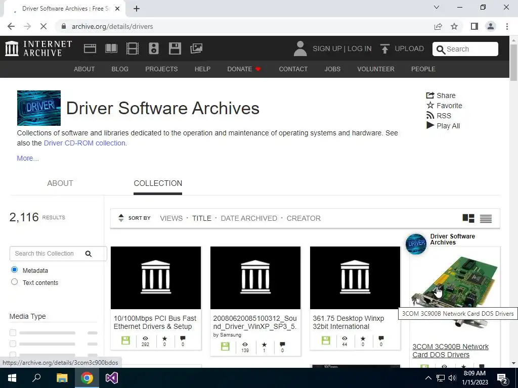Tick the second Media Type checkbox

click(13, 344)
